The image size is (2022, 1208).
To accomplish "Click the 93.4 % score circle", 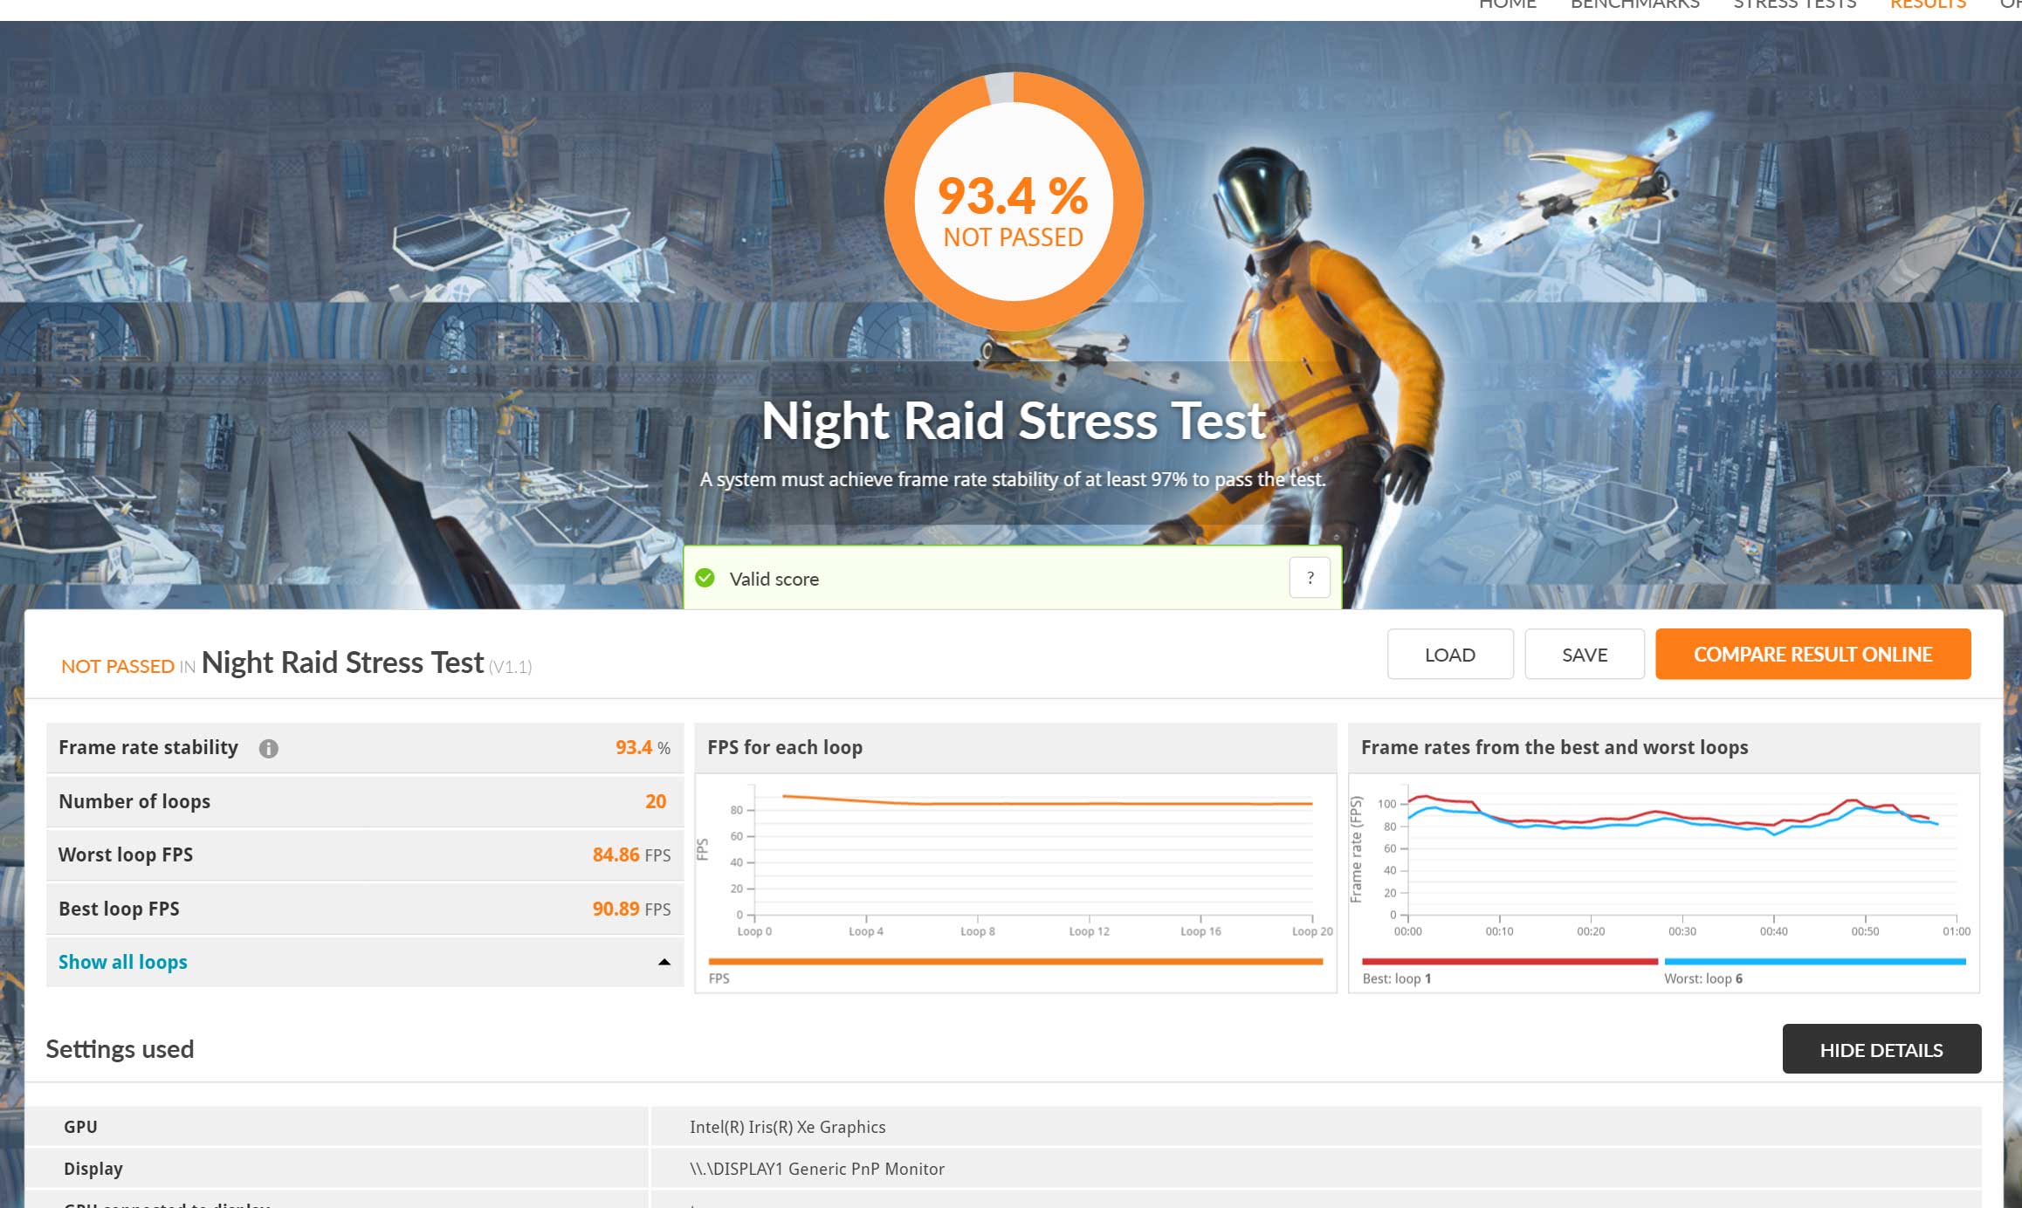I will point(1014,202).
